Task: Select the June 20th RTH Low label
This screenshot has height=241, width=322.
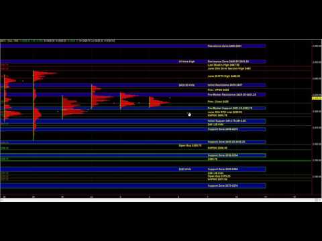Action: (225, 112)
